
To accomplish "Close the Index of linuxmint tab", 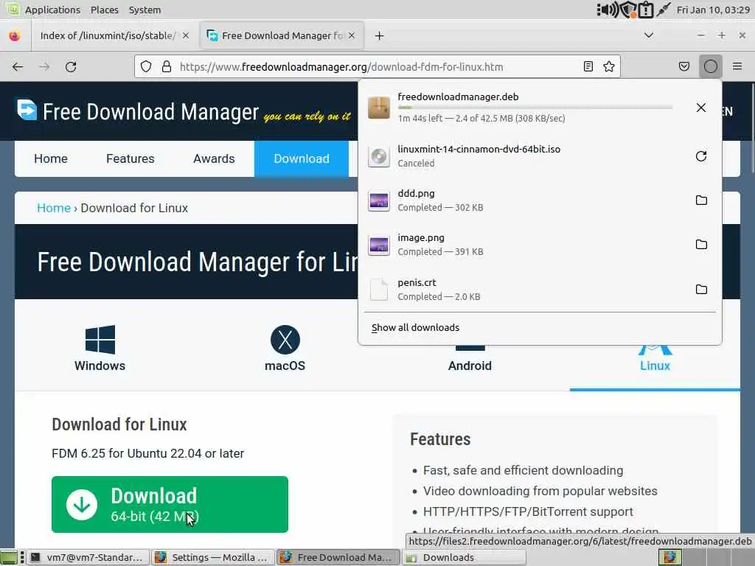I will tap(186, 35).
